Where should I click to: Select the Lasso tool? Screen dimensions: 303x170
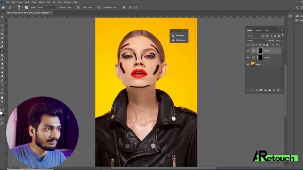coord(2,25)
